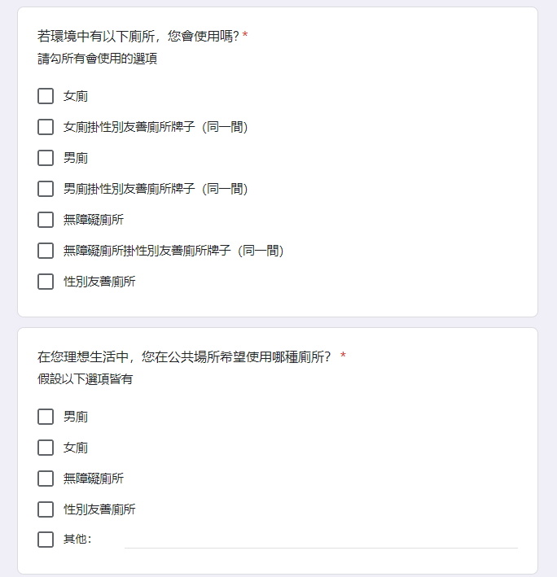
Task: Tick 性別友善廁所 in second question
Action: pos(46,509)
